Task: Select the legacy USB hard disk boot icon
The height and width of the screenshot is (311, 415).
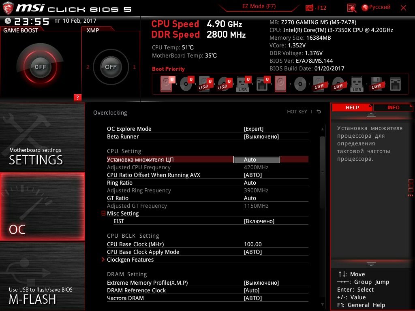Action: click(x=319, y=84)
